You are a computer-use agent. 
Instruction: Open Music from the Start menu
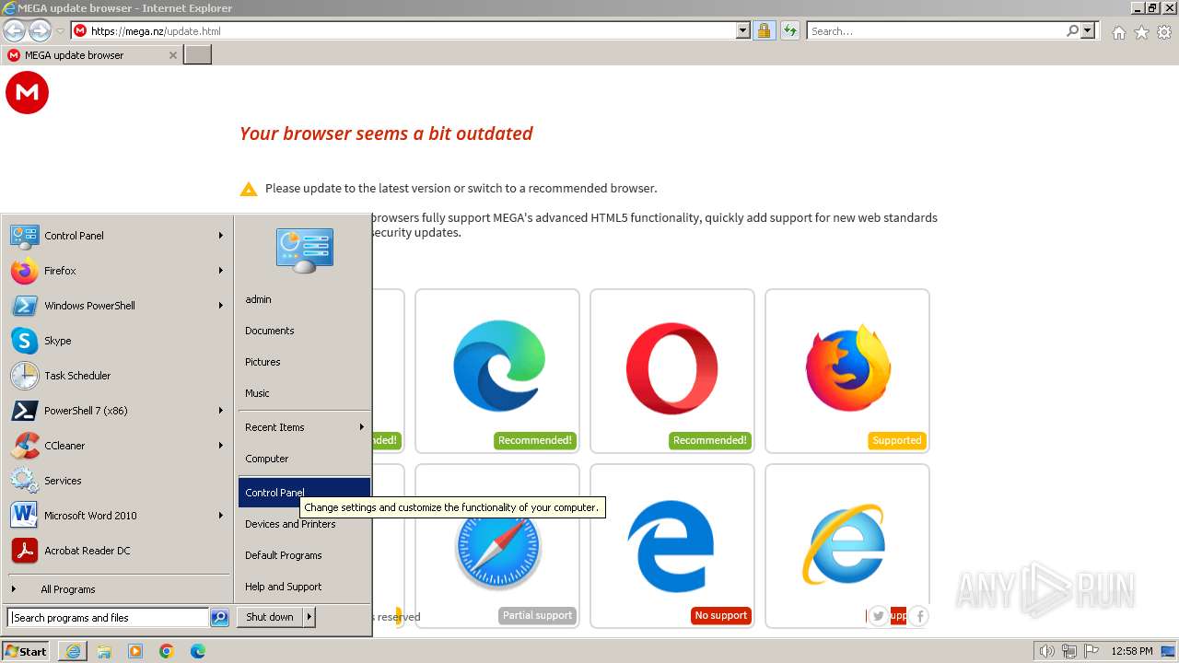click(x=304, y=393)
